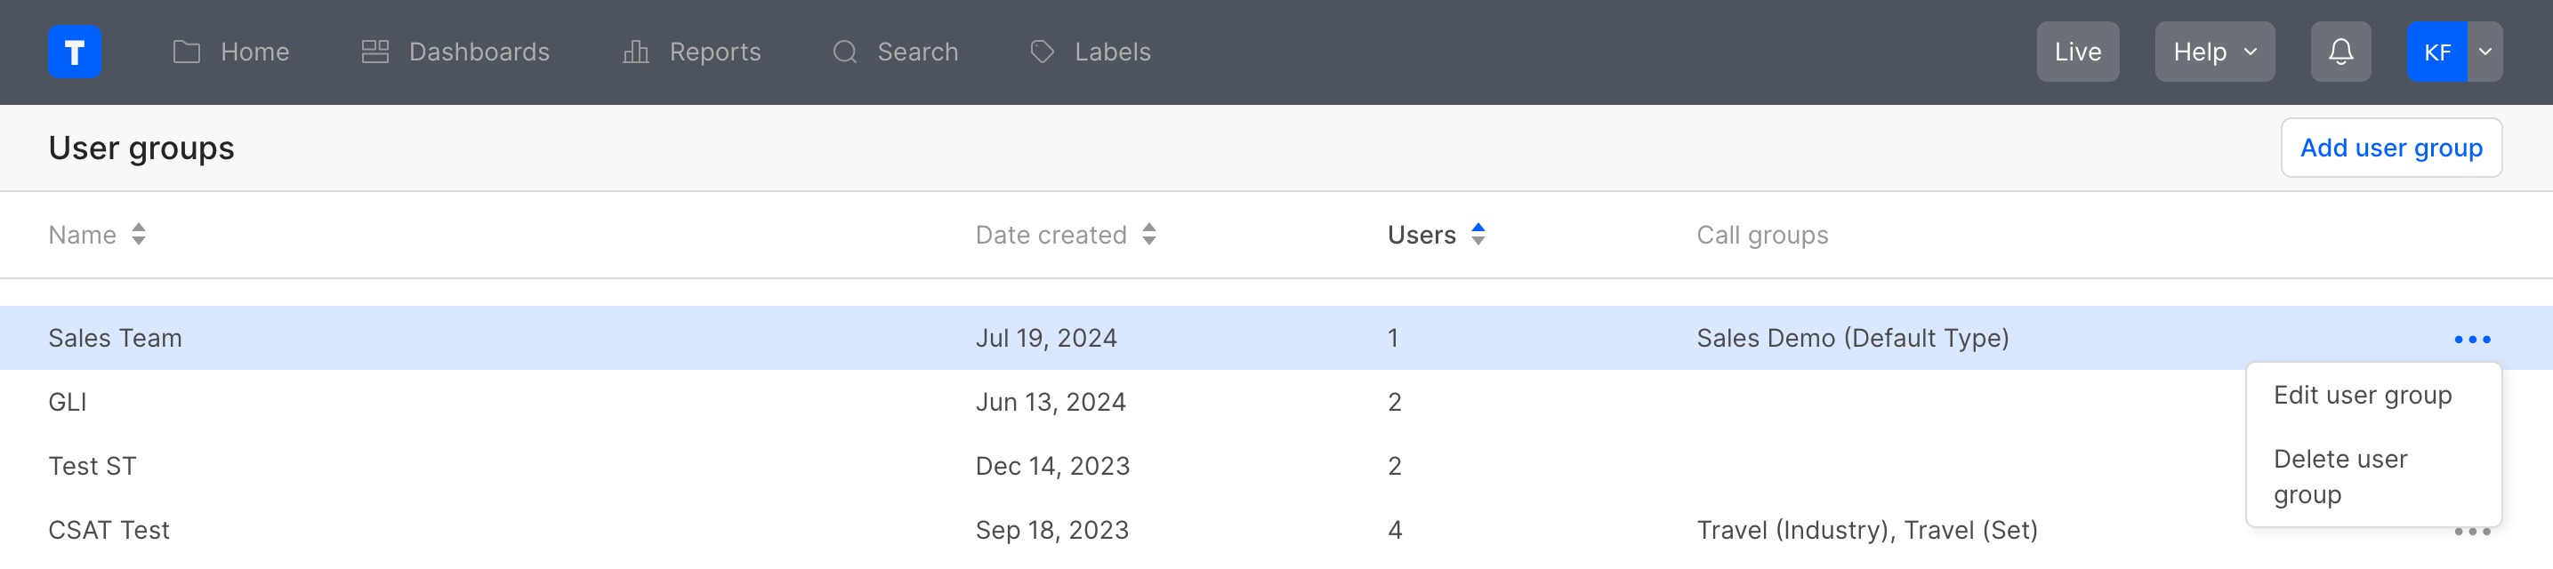The image size is (2553, 569).
Task: Click the Live button
Action: tap(2077, 51)
